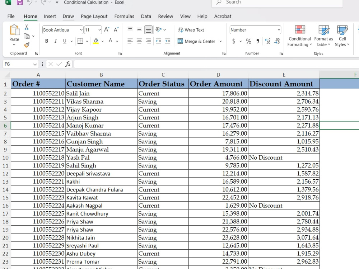
Task: Click the Cut scissors icon
Action: (x=27, y=27)
